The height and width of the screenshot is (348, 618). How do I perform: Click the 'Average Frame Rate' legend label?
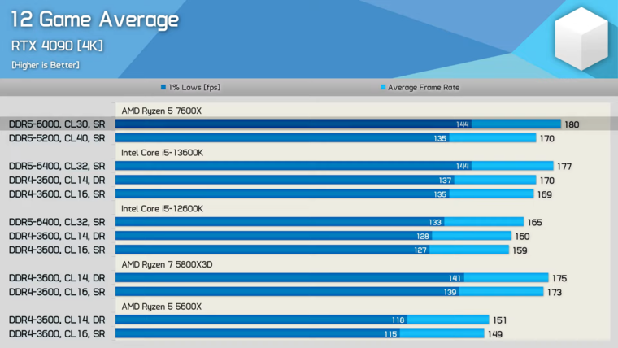click(424, 88)
